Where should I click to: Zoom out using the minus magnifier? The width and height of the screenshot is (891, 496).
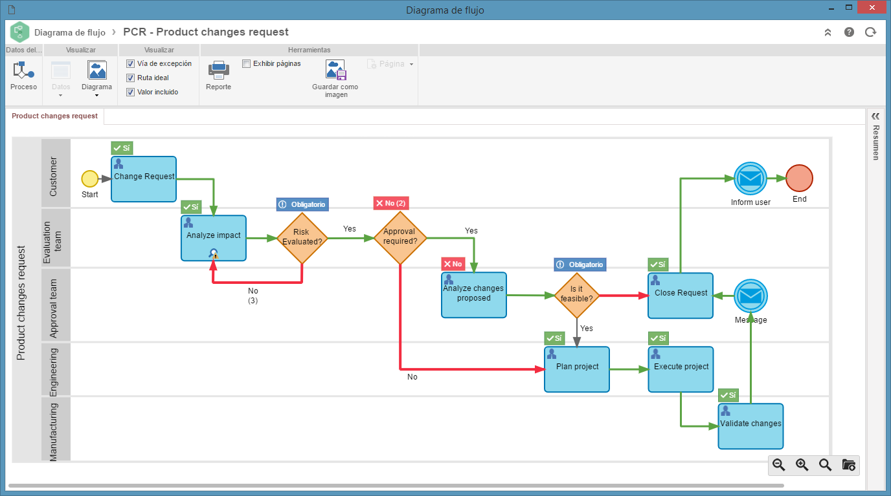click(779, 464)
